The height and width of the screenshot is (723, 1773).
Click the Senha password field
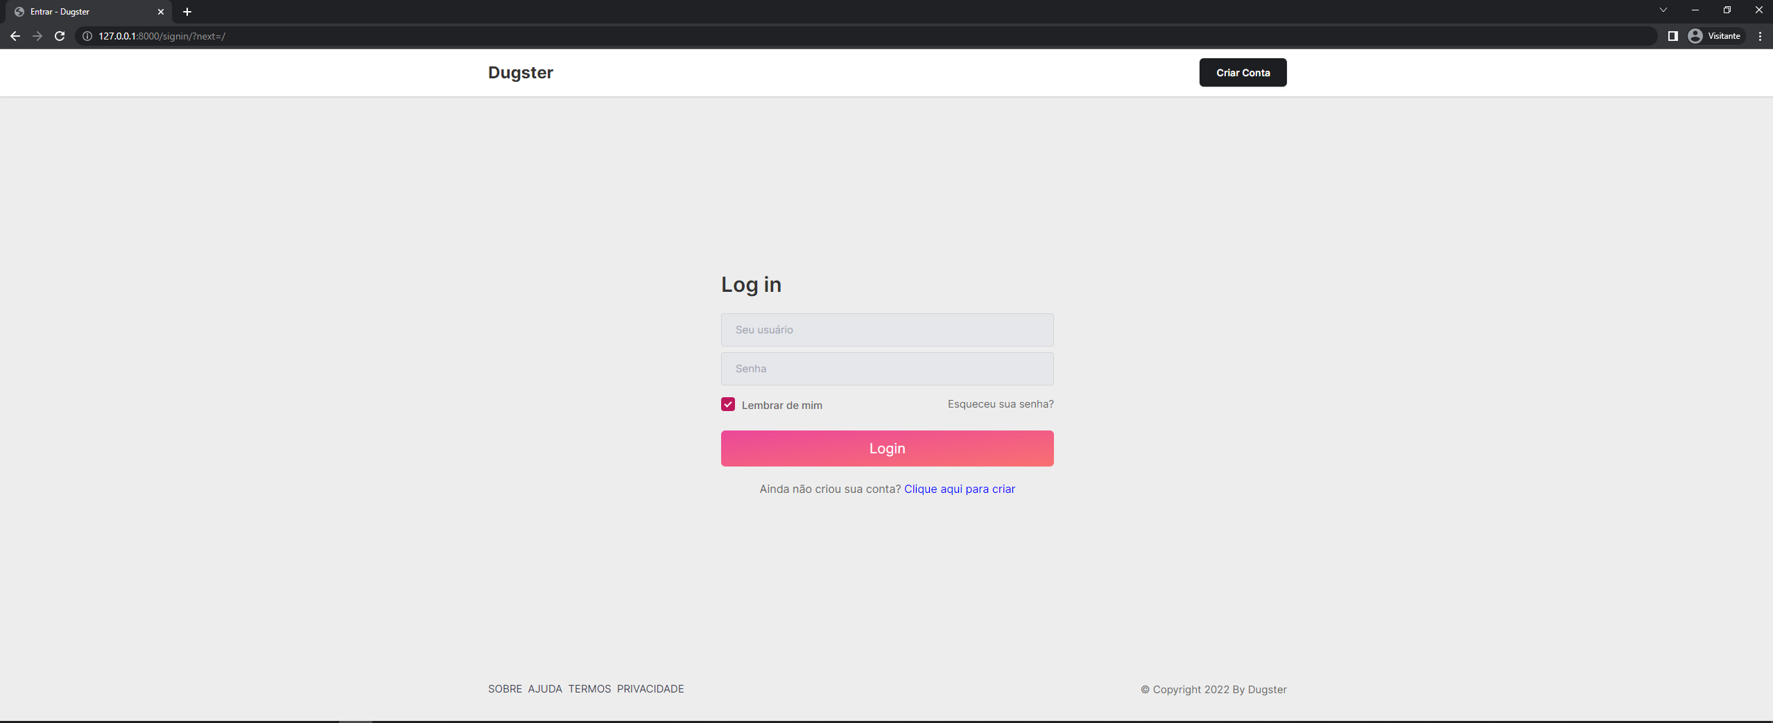coord(887,368)
